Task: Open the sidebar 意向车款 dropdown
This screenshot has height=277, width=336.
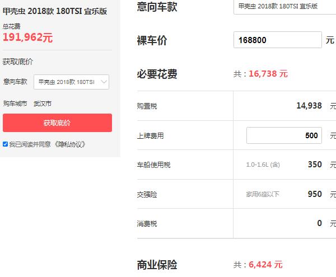Action: [71, 82]
